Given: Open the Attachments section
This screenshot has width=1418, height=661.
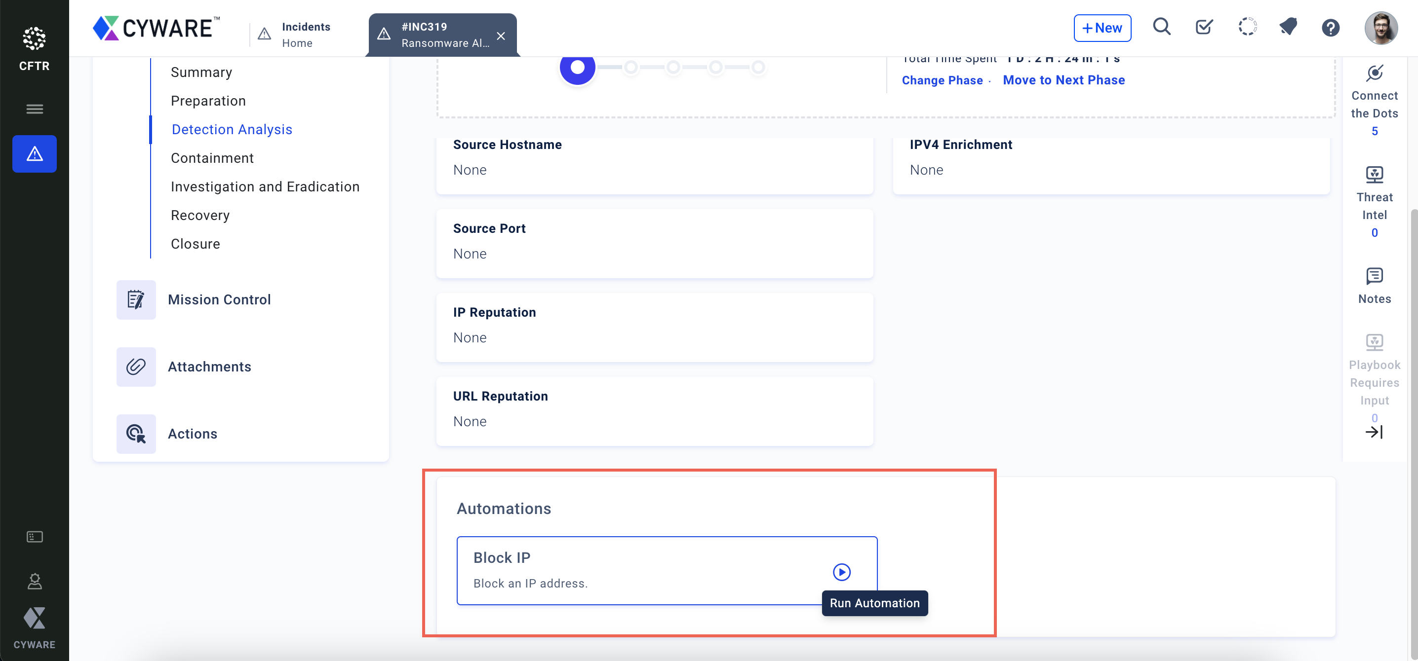Looking at the screenshot, I should tap(209, 367).
